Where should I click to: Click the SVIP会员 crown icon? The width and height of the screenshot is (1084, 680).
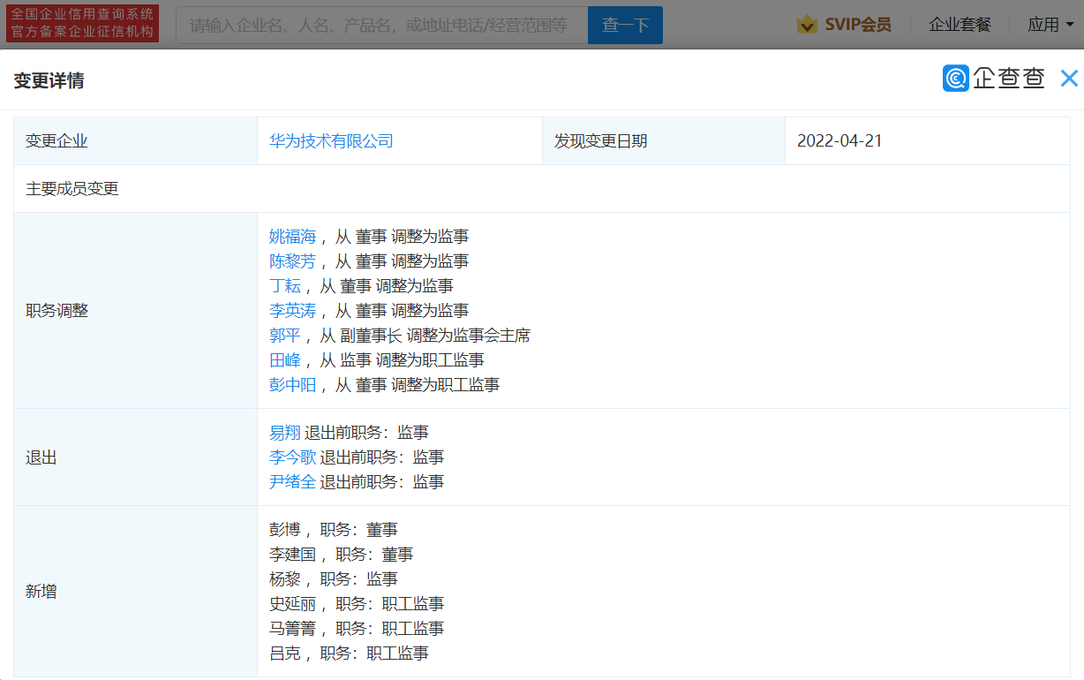click(807, 25)
